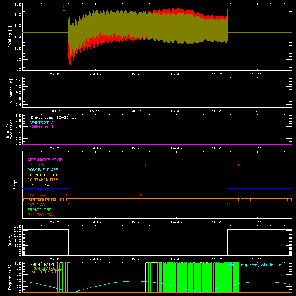Click '09:45' under the Pointing plot
296x296 pixels.
click(x=176, y=74)
